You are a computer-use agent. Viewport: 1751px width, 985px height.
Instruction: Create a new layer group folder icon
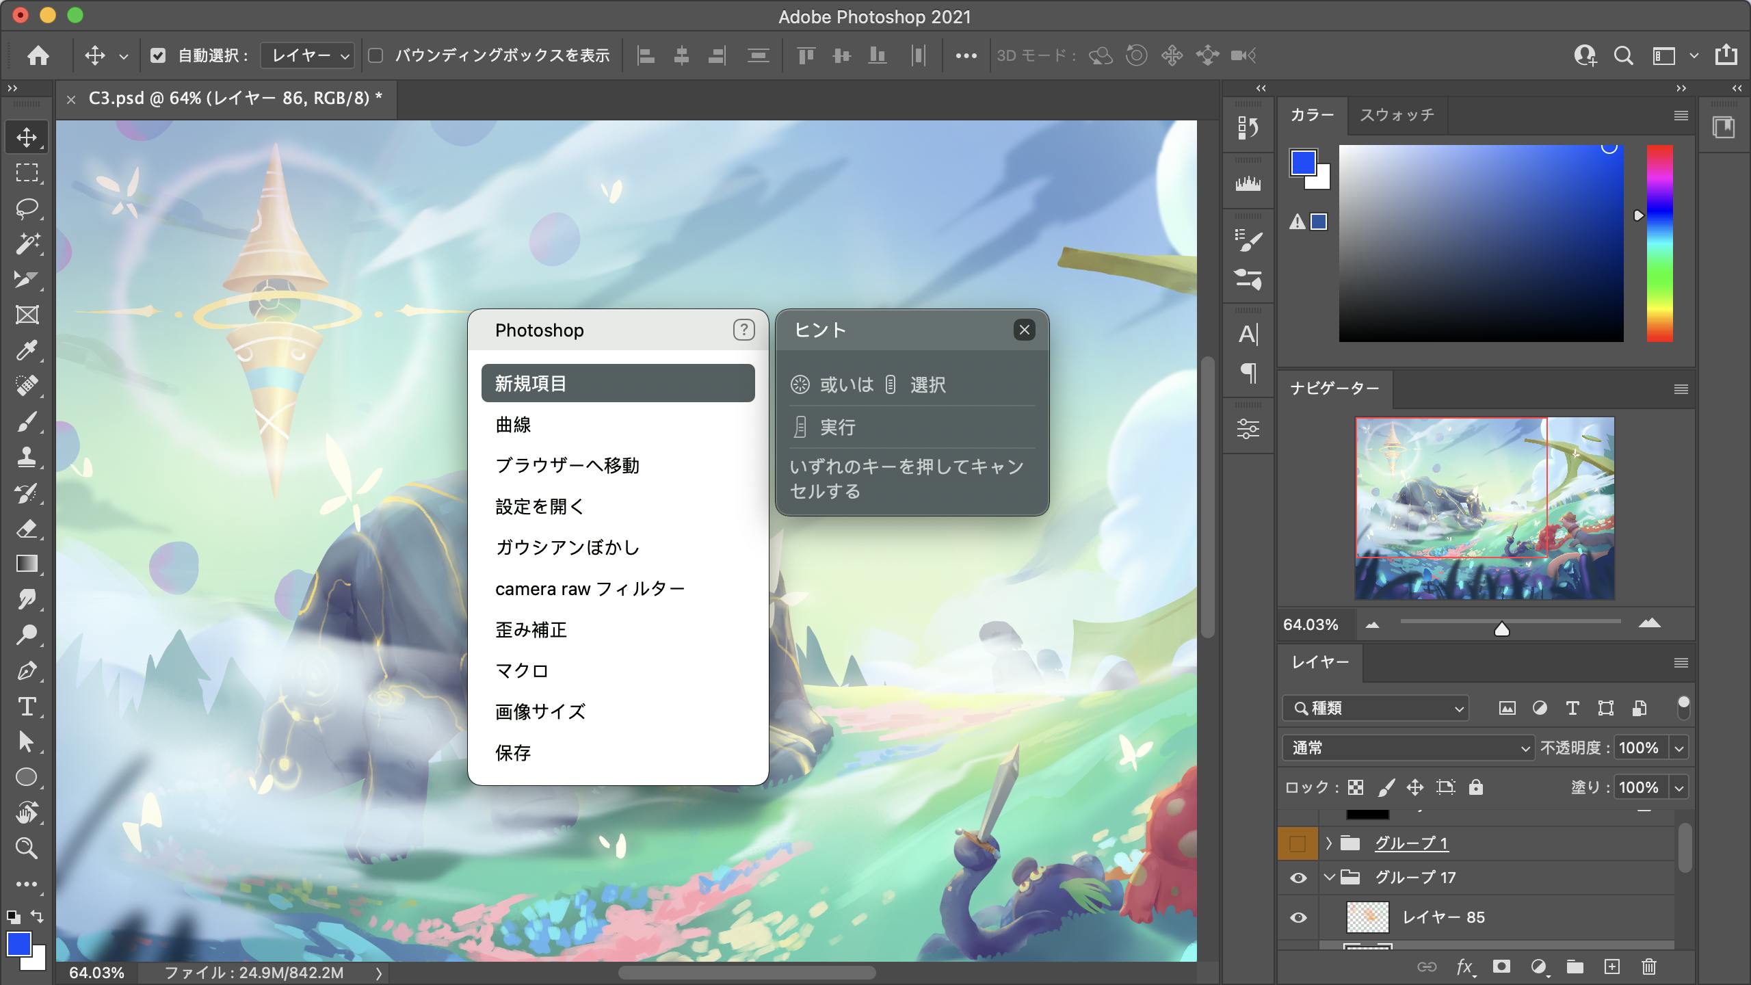tap(1575, 967)
